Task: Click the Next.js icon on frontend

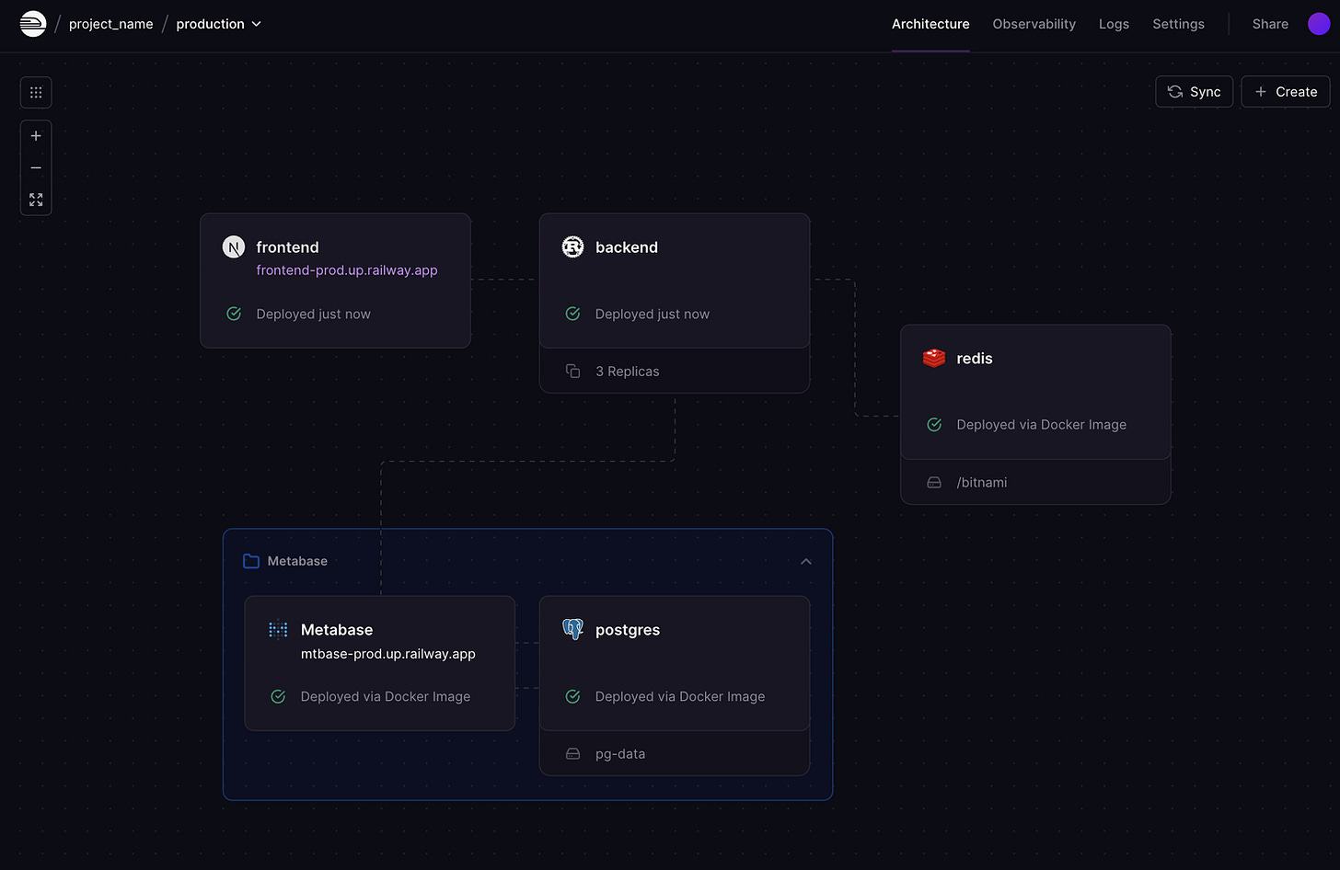Action: click(x=234, y=247)
